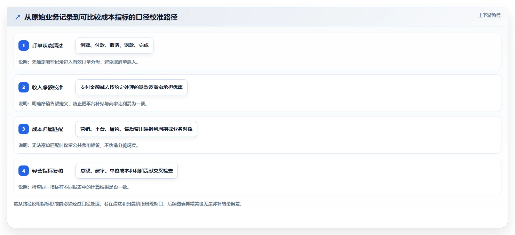Click the page title 从原始业务记录到可比较成本指标的口径校准路径
Image resolution: width=515 pixels, height=235 pixels.
click(x=101, y=17)
